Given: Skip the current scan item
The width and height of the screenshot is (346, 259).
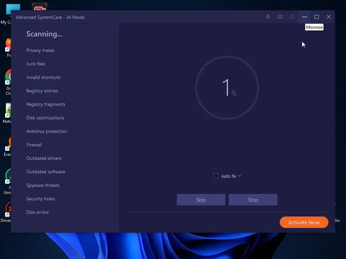Looking at the screenshot, I should click(x=201, y=200).
